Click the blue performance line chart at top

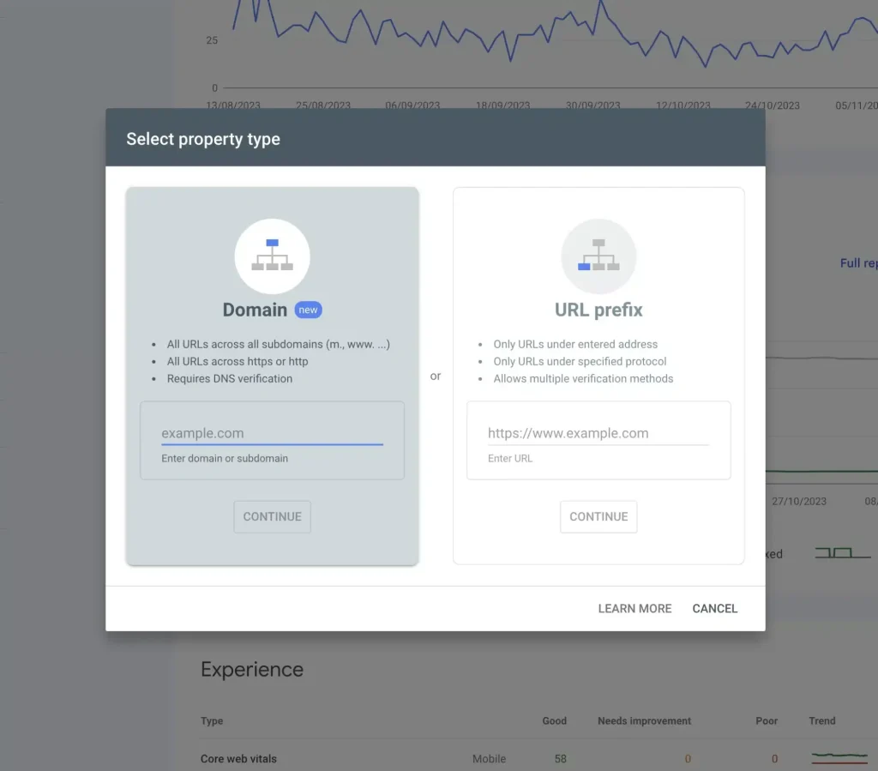[514, 39]
